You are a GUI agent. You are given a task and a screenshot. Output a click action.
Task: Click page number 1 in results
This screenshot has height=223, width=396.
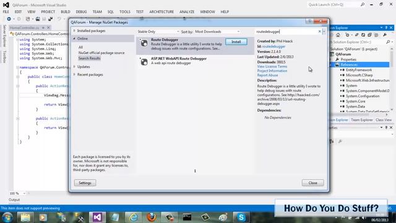point(195,171)
